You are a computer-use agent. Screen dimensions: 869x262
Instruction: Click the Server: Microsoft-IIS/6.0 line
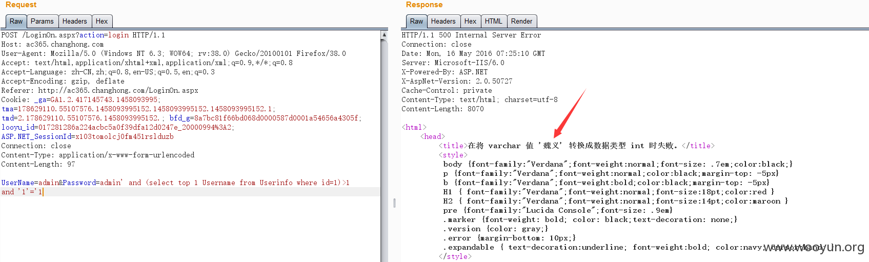[453, 63]
